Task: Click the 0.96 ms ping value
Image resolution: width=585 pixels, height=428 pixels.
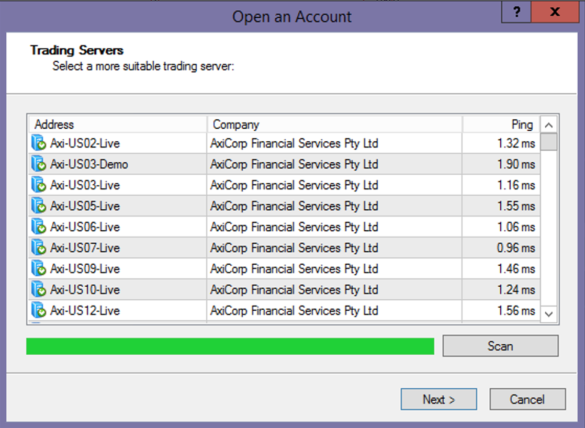Action: tap(516, 248)
